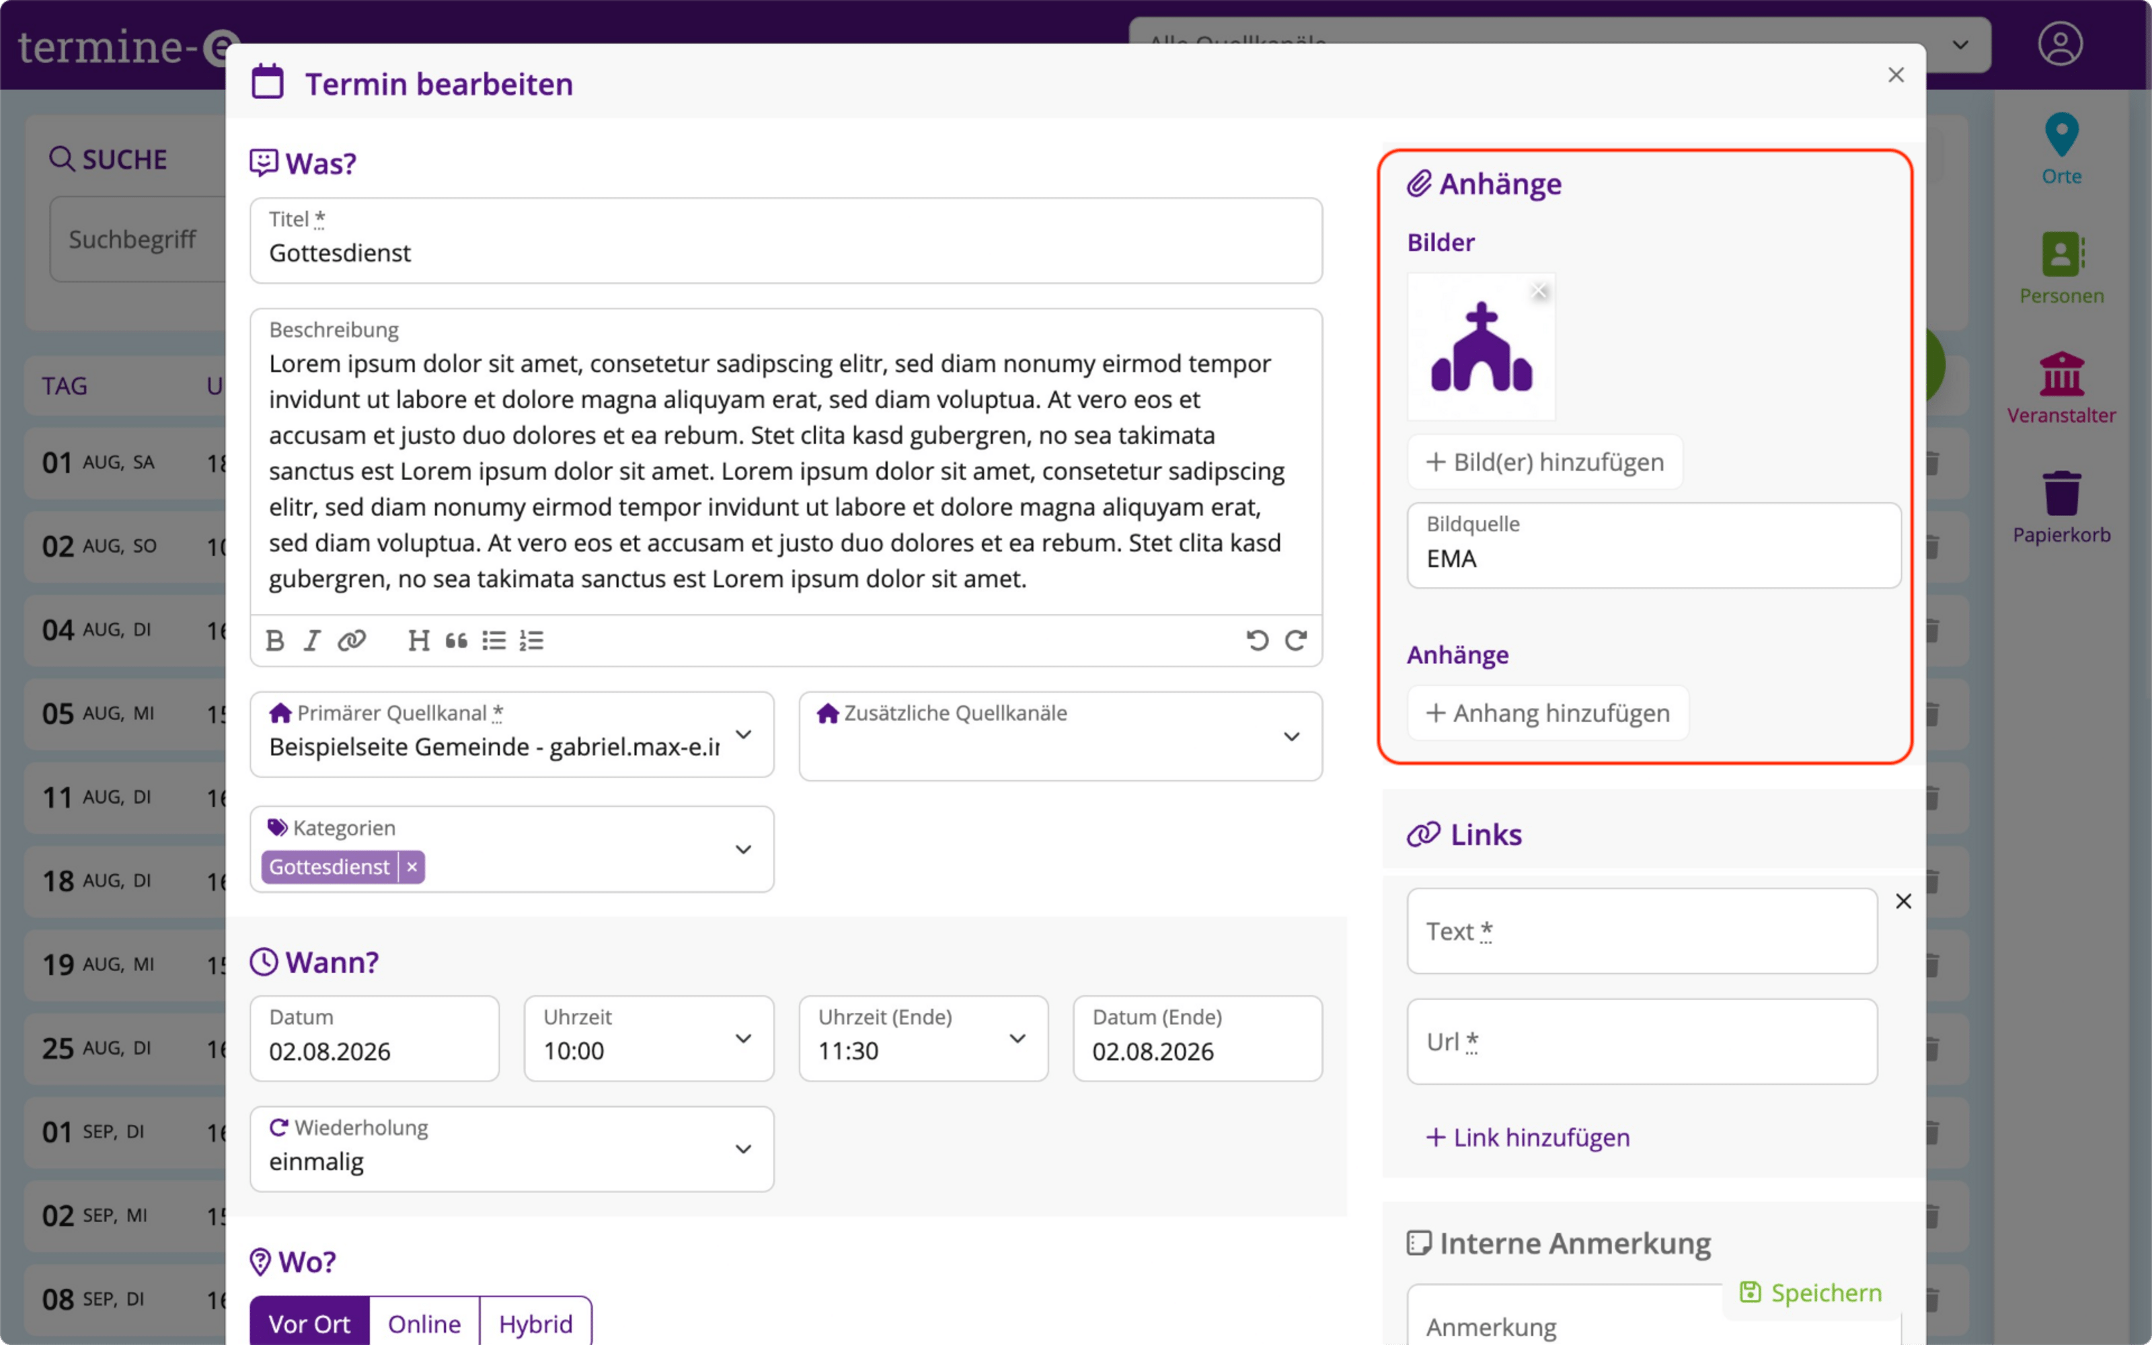Select the 25 AUG, DI row
2152x1345 pixels.
pos(124,1048)
